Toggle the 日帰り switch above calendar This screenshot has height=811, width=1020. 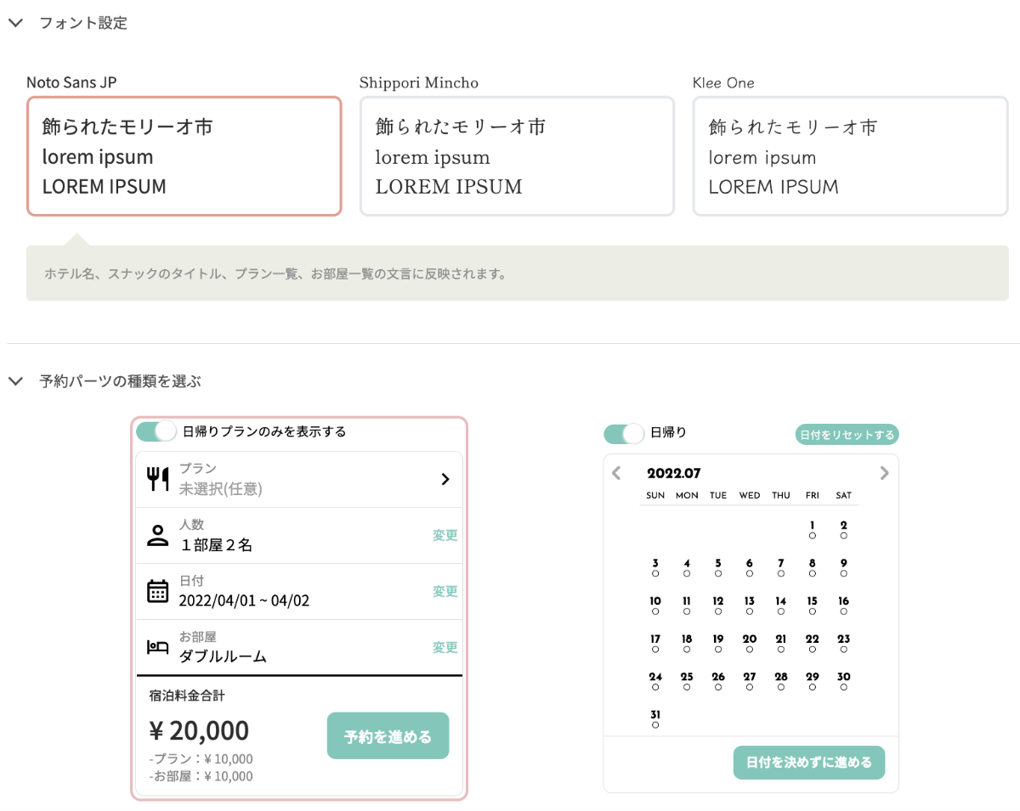click(x=624, y=433)
